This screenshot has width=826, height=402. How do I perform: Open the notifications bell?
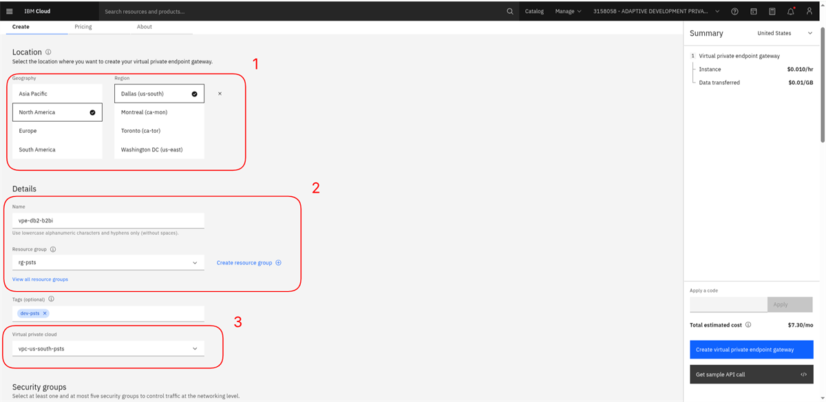coord(791,11)
